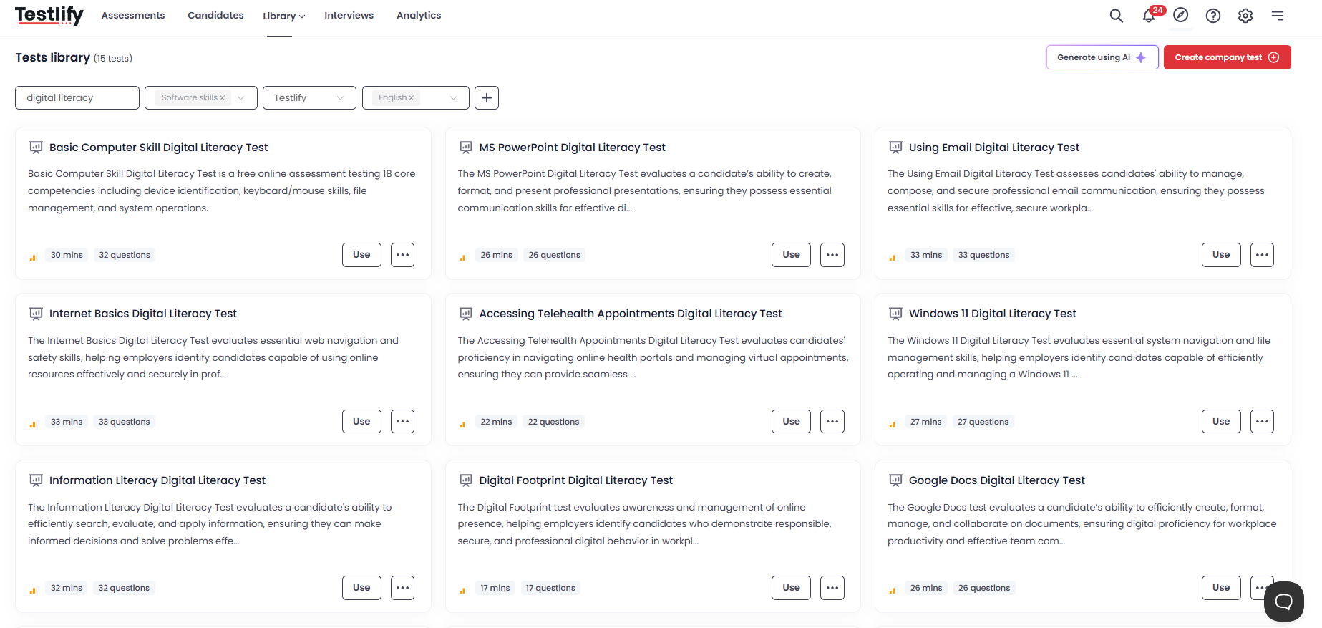Open more options for Windows 11 test
The height and width of the screenshot is (628, 1322).
[1262, 422]
